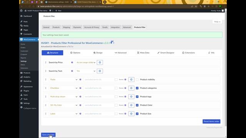Uncheck the Product categories checkbox
The height and width of the screenshot is (138, 246).
tap(137, 88)
